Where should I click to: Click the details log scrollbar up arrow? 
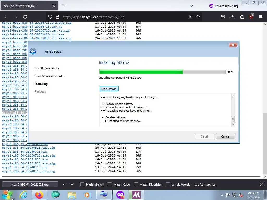point(233,96)
